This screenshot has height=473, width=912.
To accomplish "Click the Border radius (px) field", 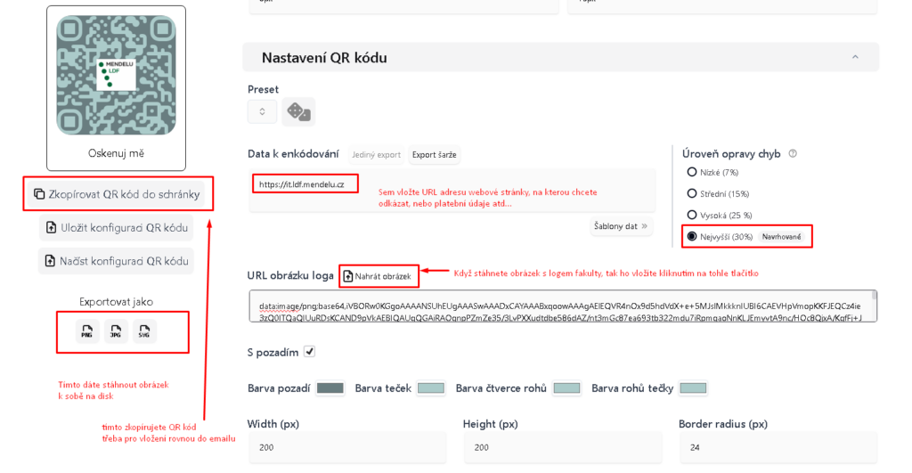I will coord(778,447).
